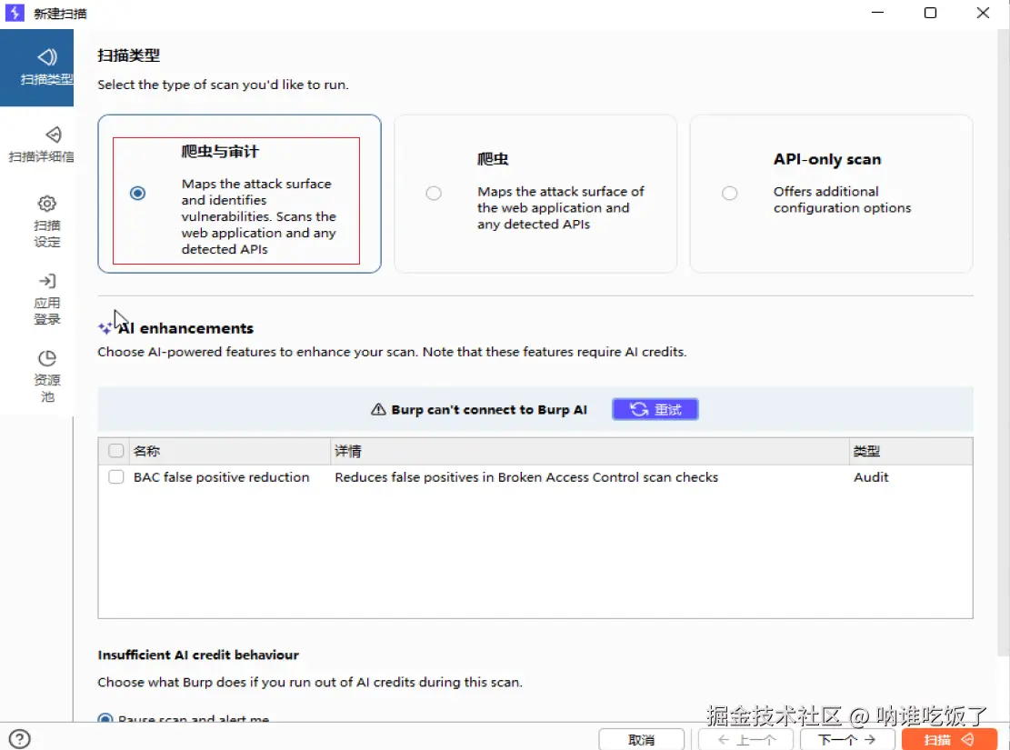The image size is (1010, 750).
Task: Click the API-only scan card title
Action: click(827, 159)
